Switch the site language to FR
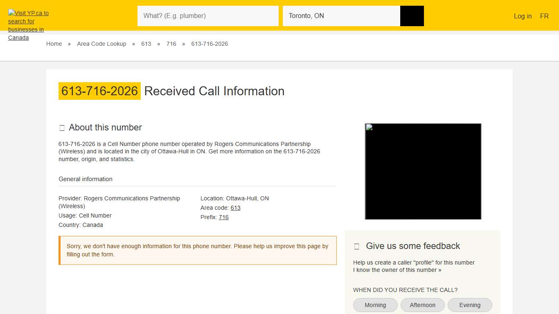 (544, 16)
